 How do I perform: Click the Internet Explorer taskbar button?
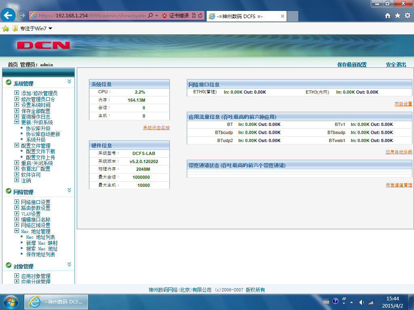pos(56,302)
